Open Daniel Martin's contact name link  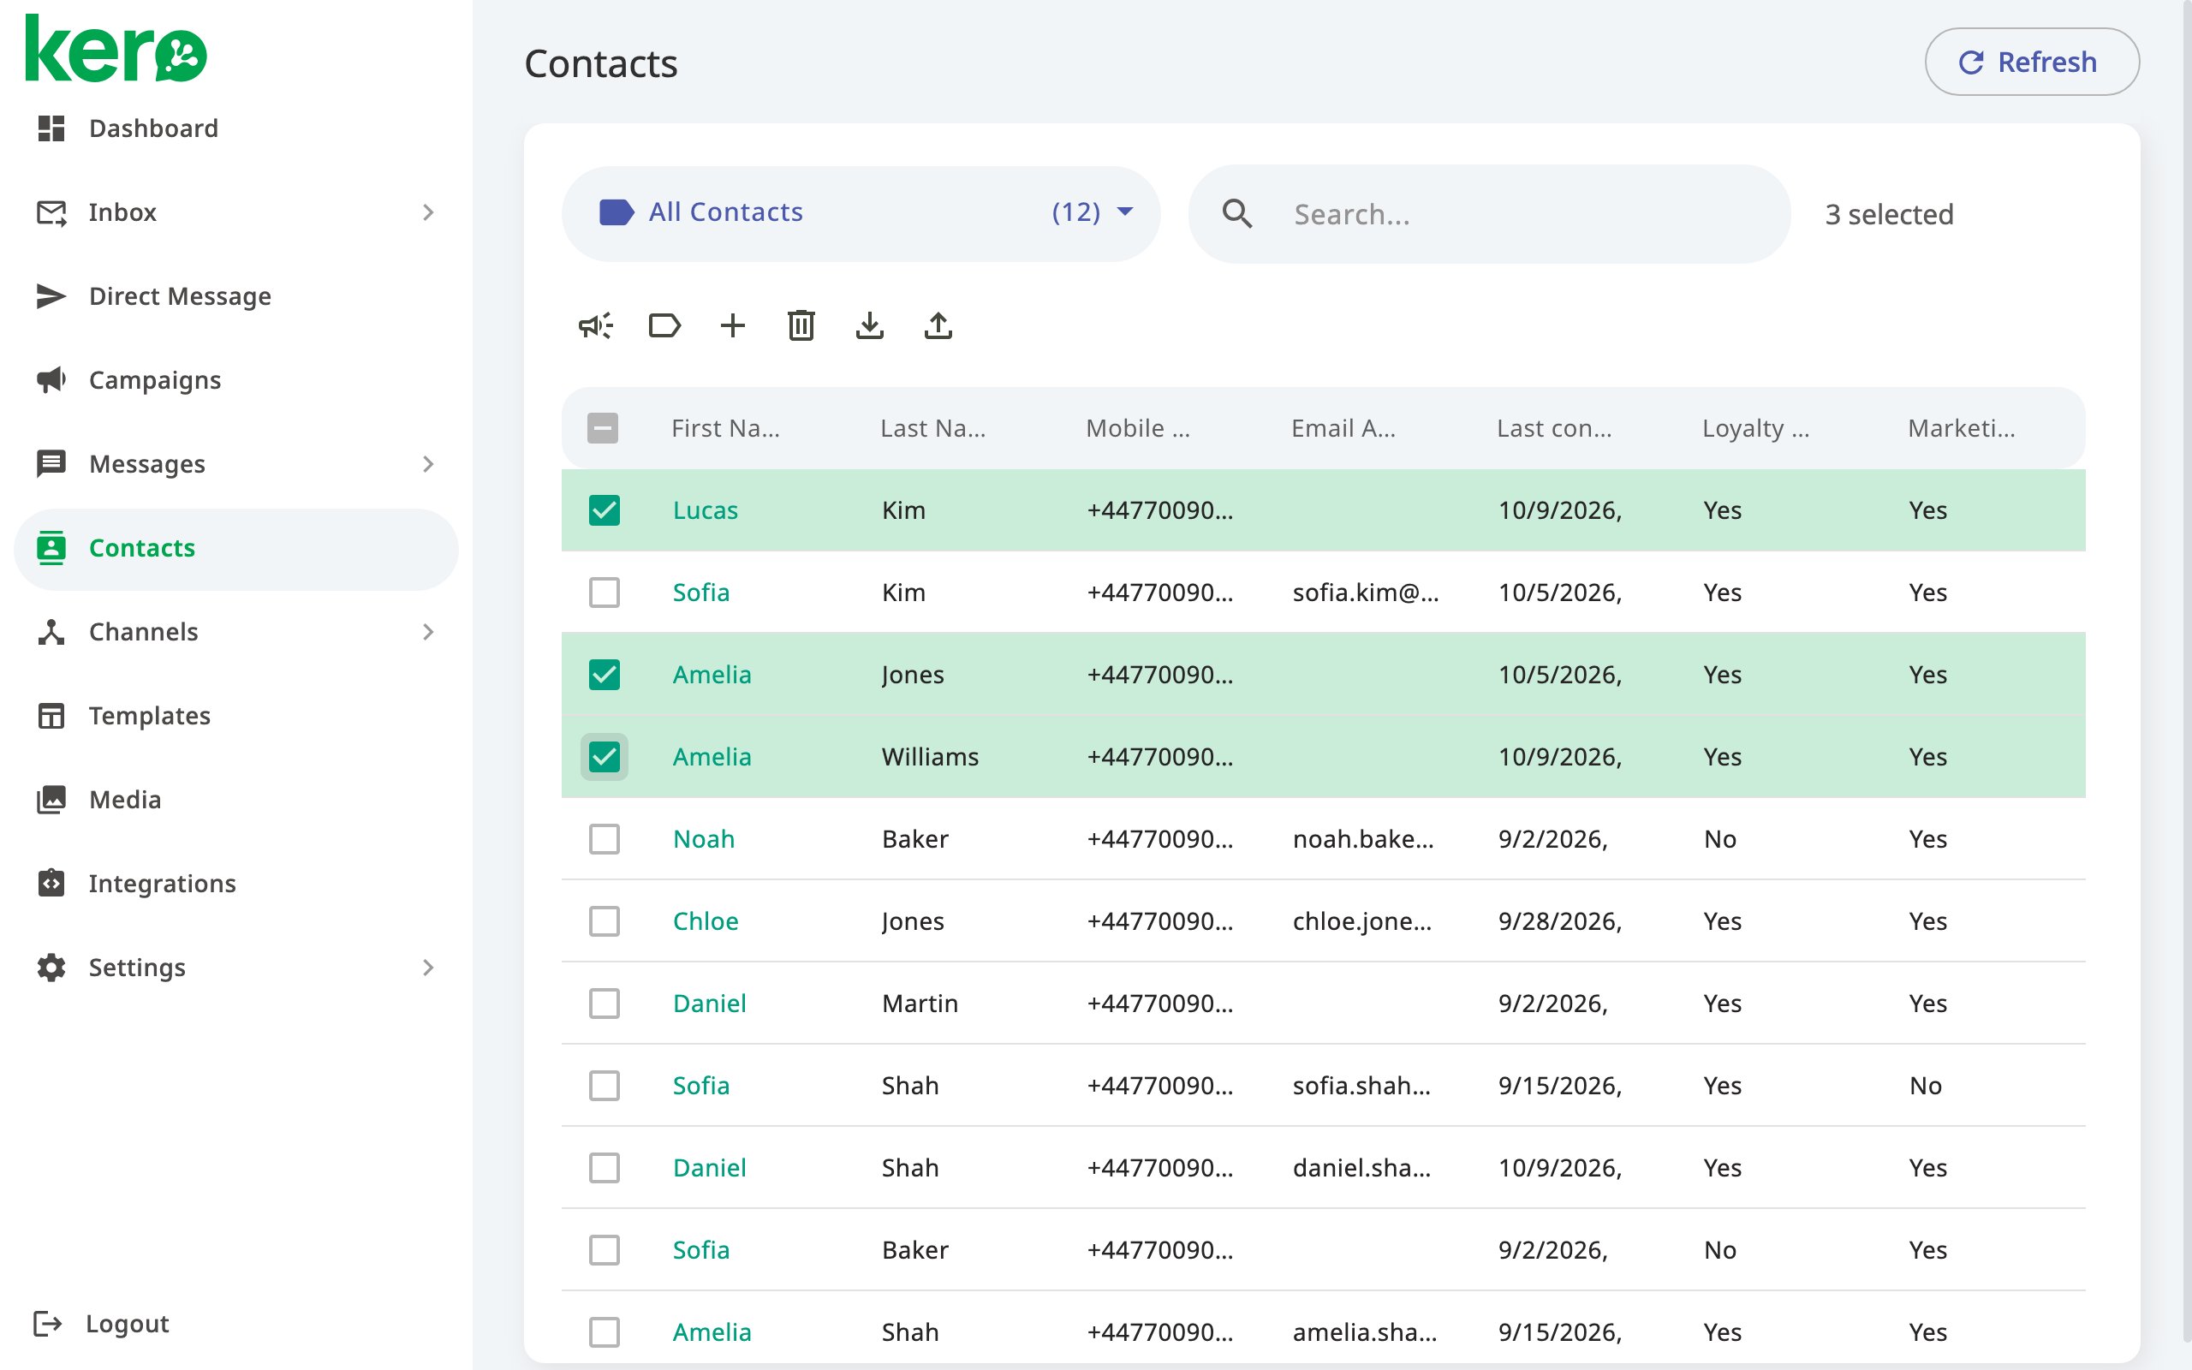coord(709,1003)
